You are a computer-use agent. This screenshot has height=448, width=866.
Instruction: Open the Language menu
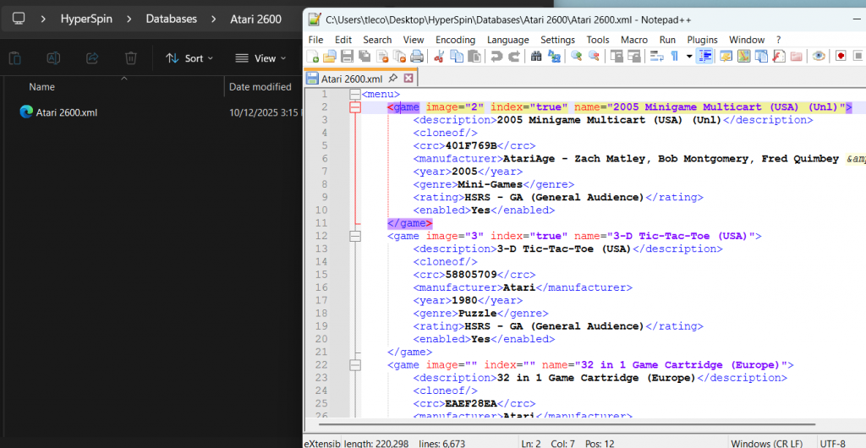click(x=508, y=40)
